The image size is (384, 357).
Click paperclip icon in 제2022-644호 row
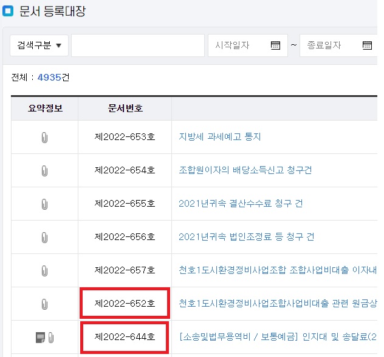pyautogui.click(x=51, y=338)
